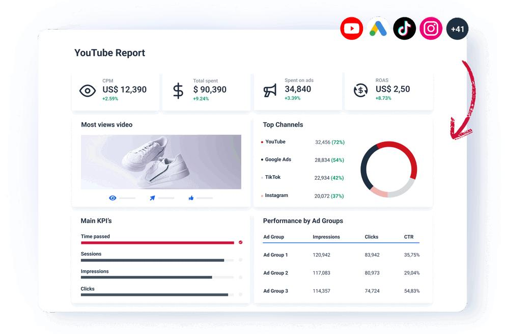Screen dimensions: 505x334
Task: Sort table by CTR column header
Action: pyautogui.click(x=409, y=237)
